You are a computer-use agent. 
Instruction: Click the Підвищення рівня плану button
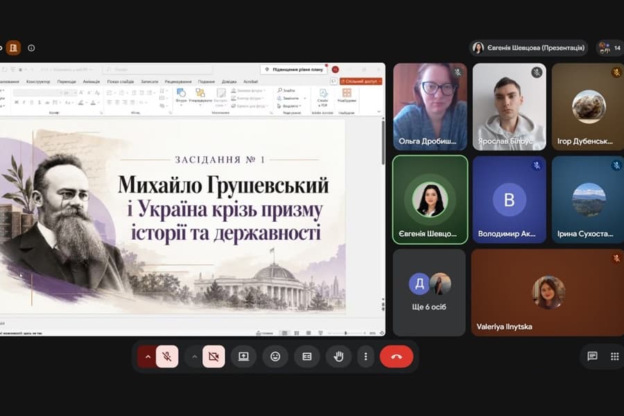(x=294, y=69)
